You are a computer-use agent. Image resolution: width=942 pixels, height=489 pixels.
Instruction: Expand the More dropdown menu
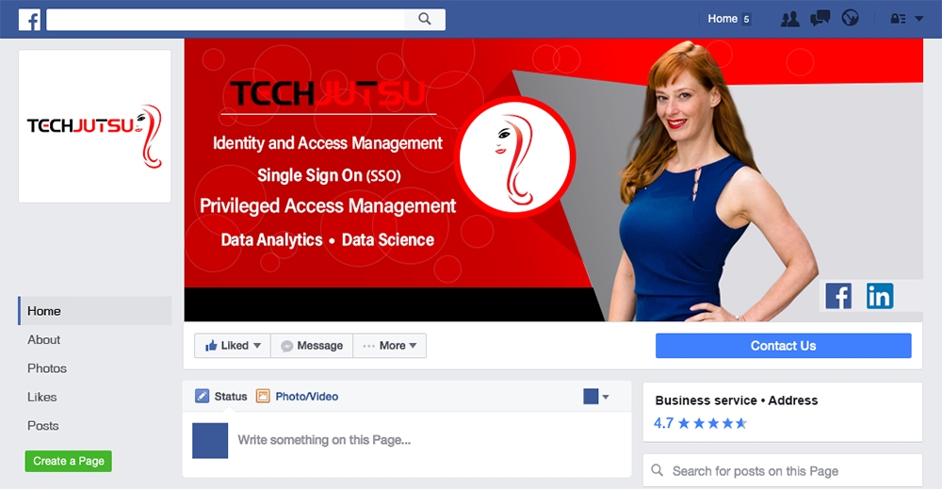[x=390, y=346]
